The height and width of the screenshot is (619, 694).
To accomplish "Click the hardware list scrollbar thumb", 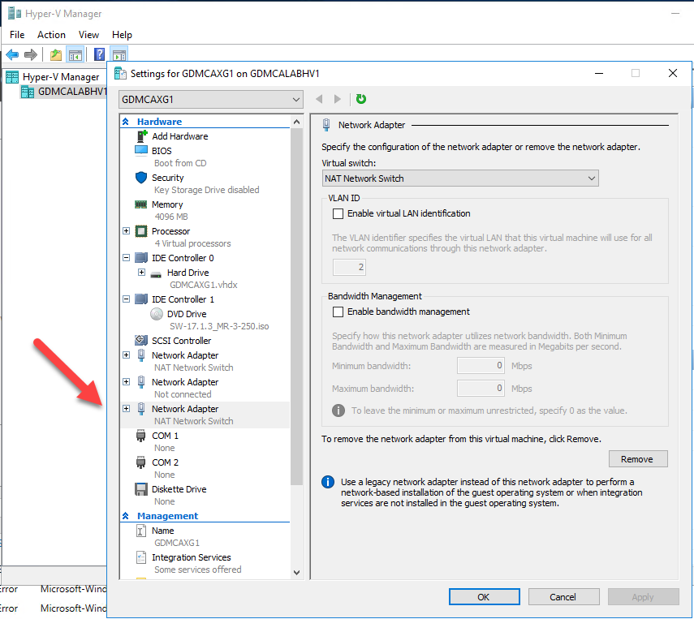I will click(x=296, y=306).
